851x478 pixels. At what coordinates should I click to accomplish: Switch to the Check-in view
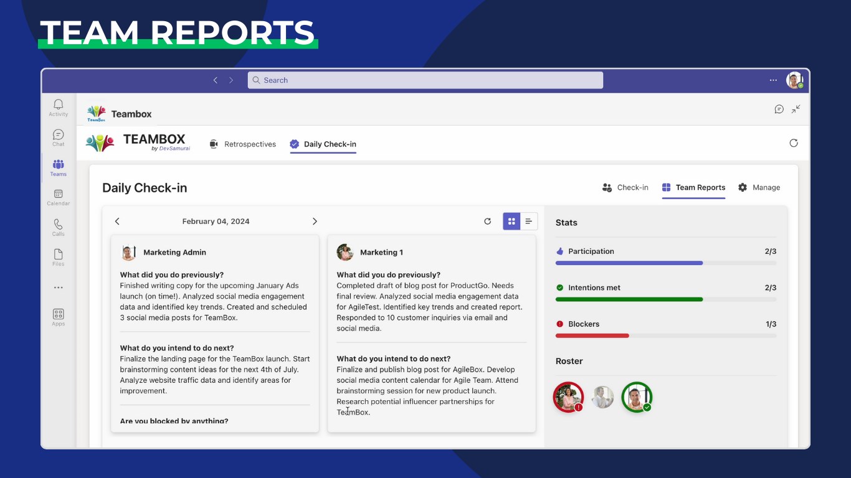625,187
